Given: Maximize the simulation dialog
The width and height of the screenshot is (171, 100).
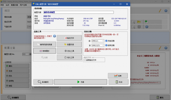Looking at the screenshot, I should coord(120,4).
